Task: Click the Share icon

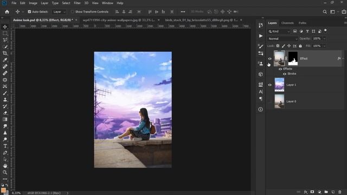Action: tap(344, 12)
